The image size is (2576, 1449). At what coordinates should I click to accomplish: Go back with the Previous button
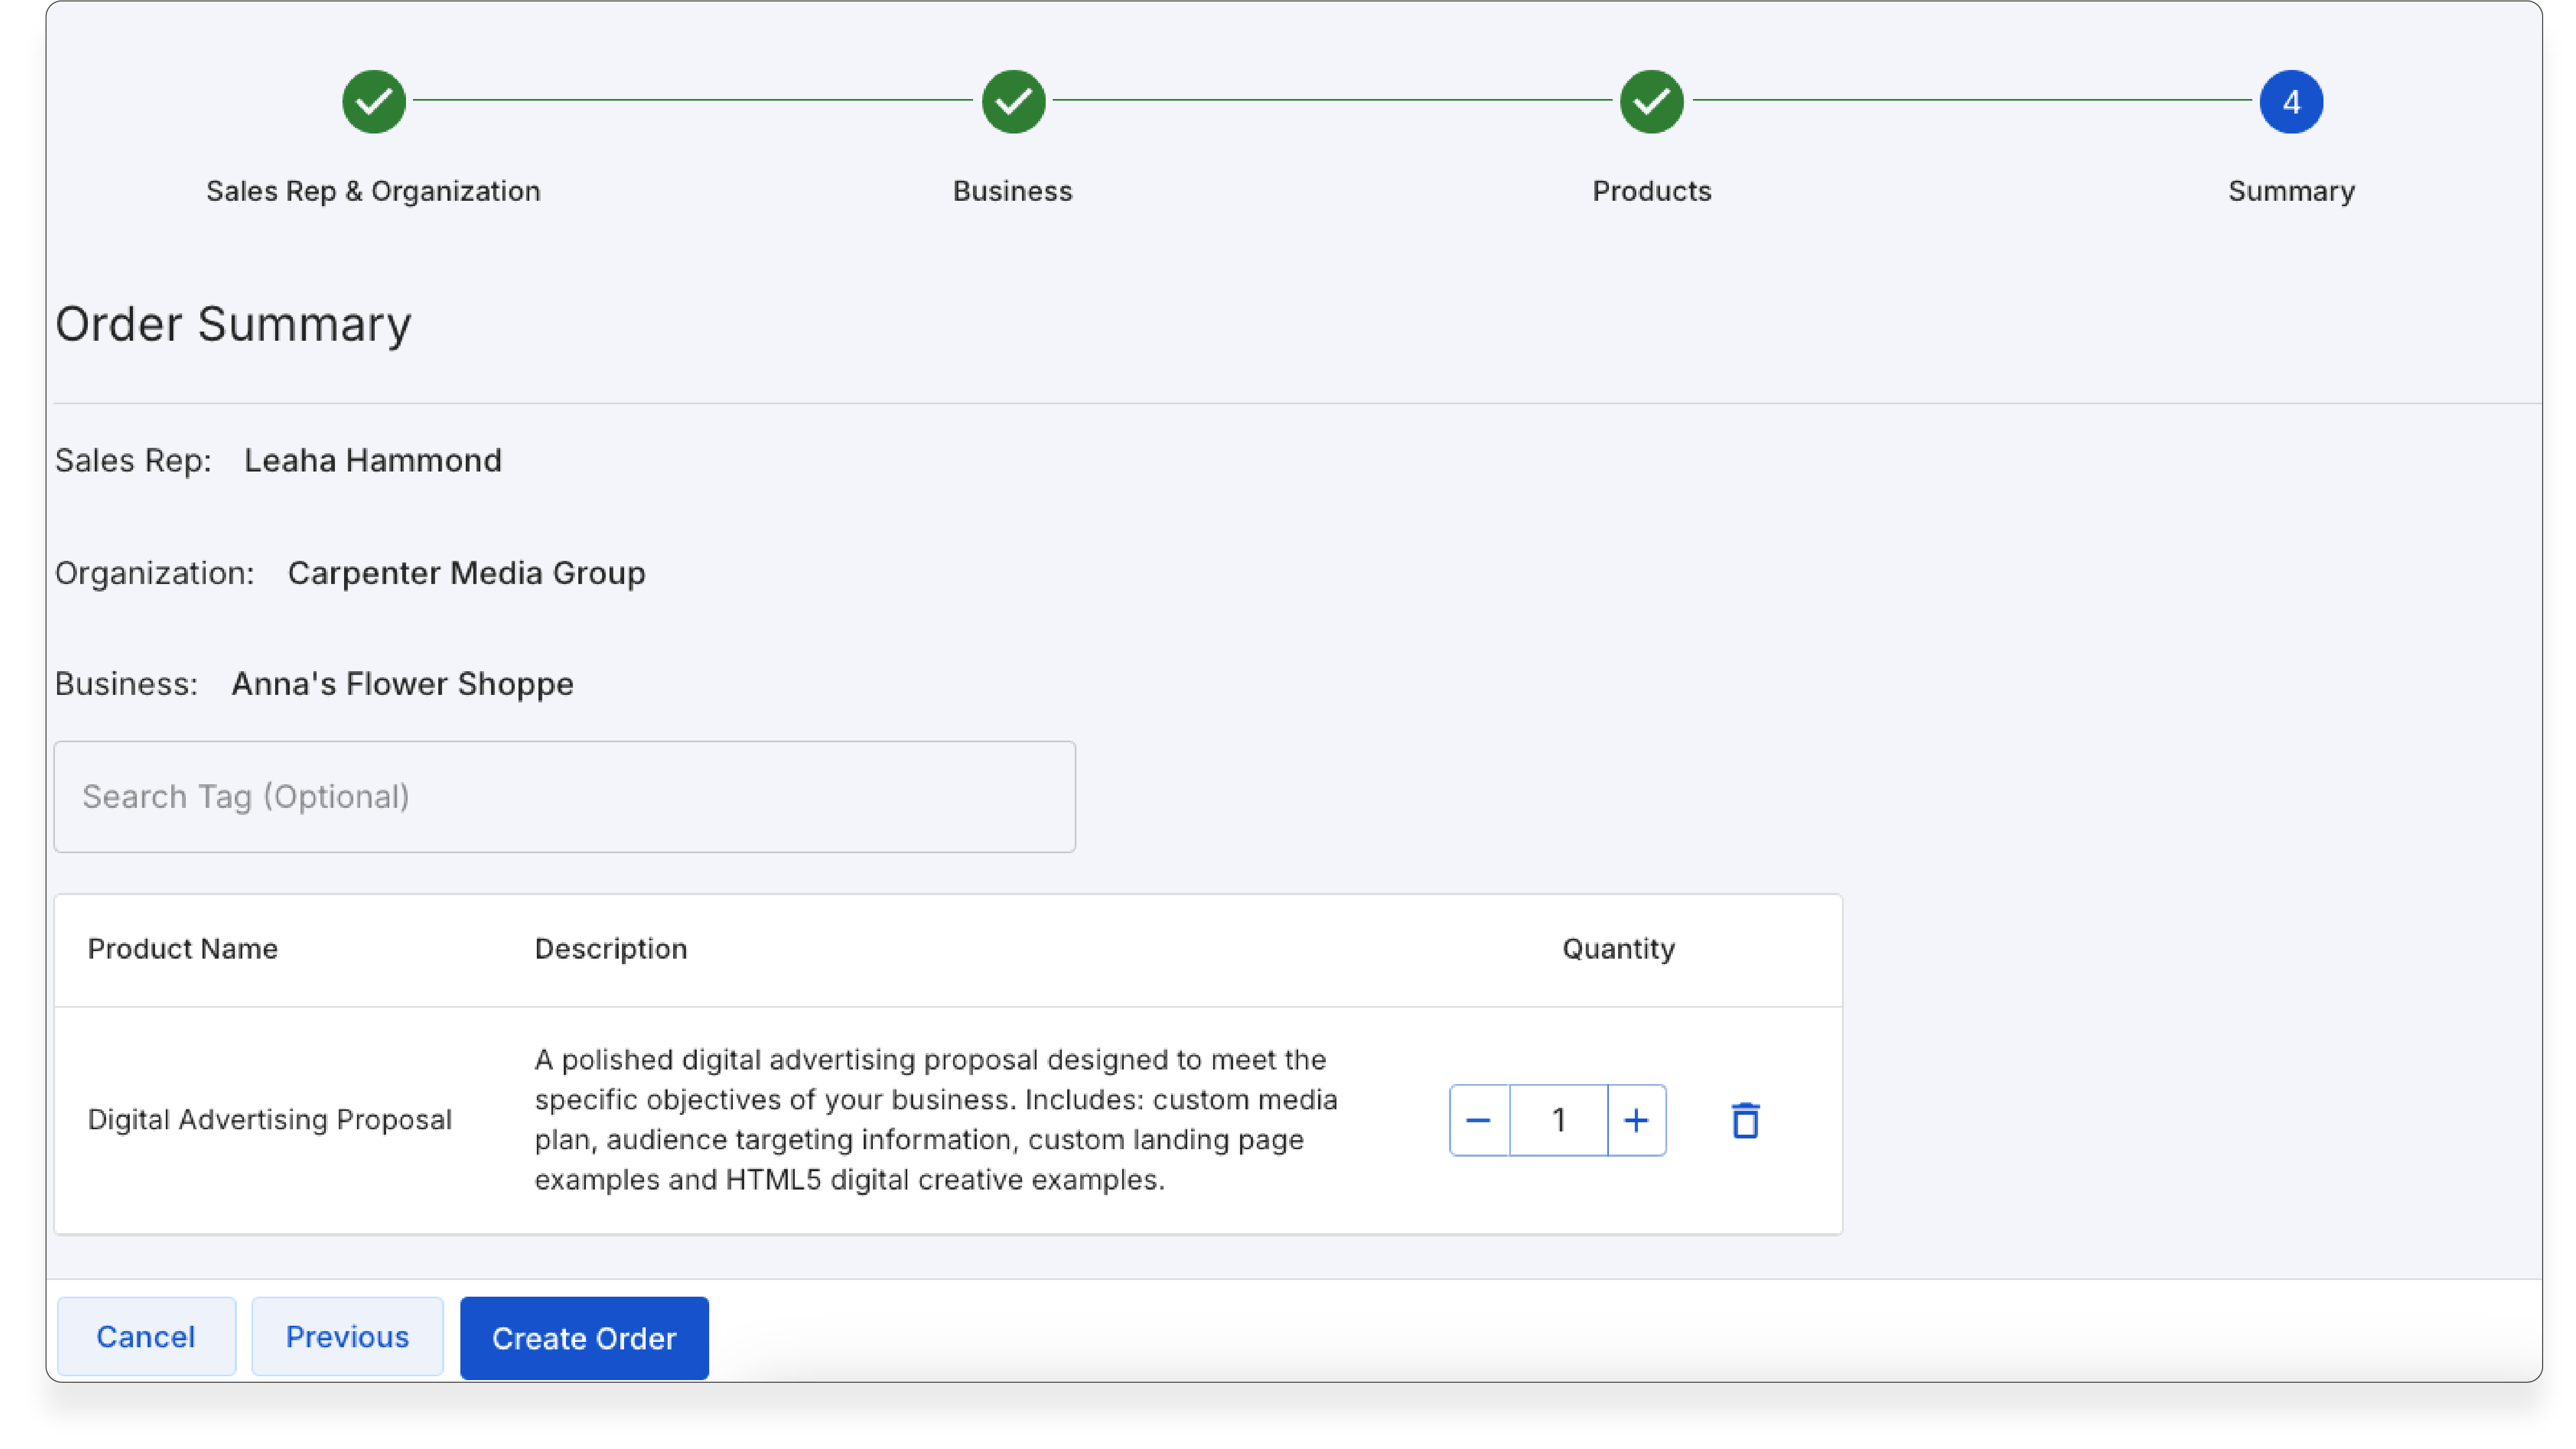347,1337
